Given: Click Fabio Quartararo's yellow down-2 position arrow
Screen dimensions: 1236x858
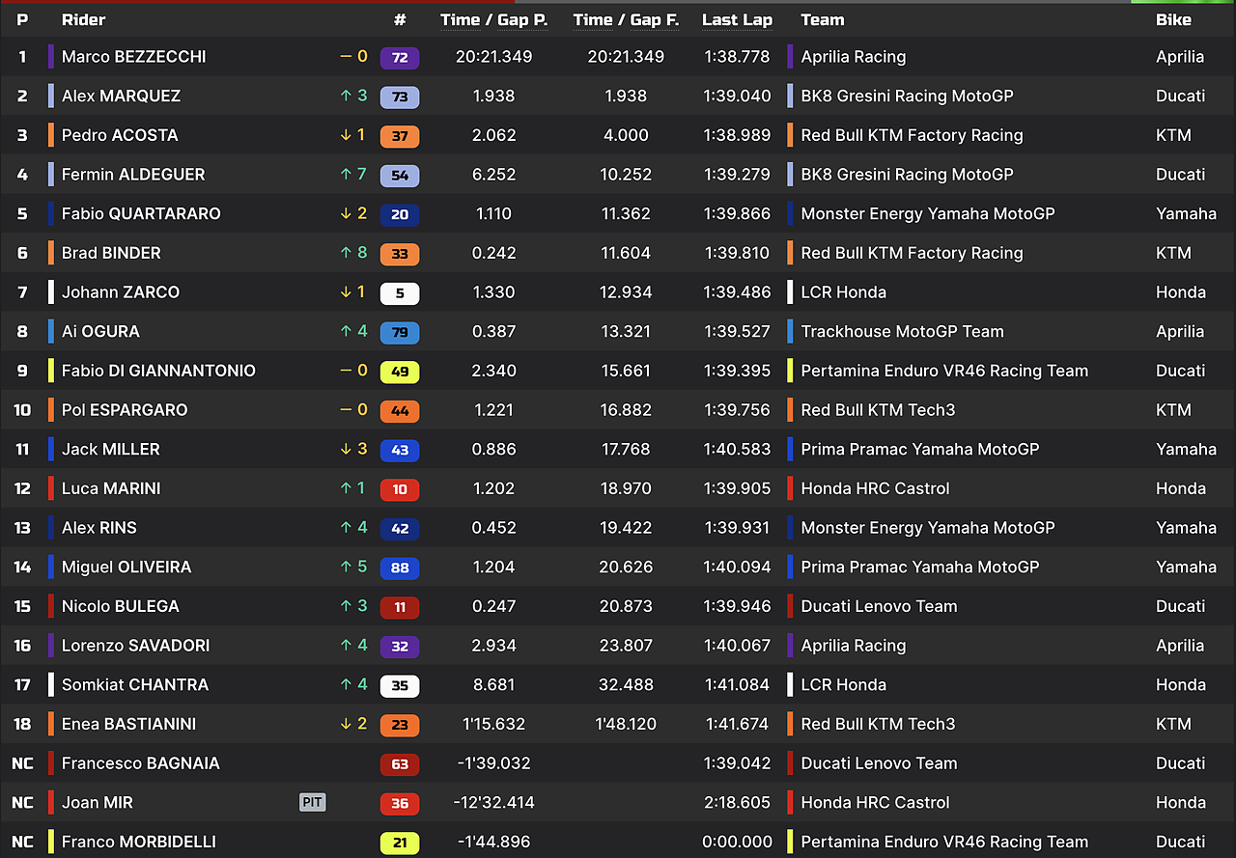Looking at the screenshot, I should [353, 213].
